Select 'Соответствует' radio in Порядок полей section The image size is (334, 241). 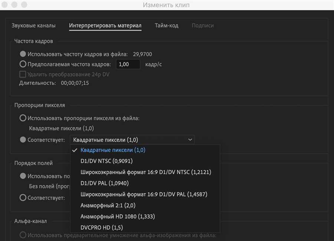(x=23, y=198)
